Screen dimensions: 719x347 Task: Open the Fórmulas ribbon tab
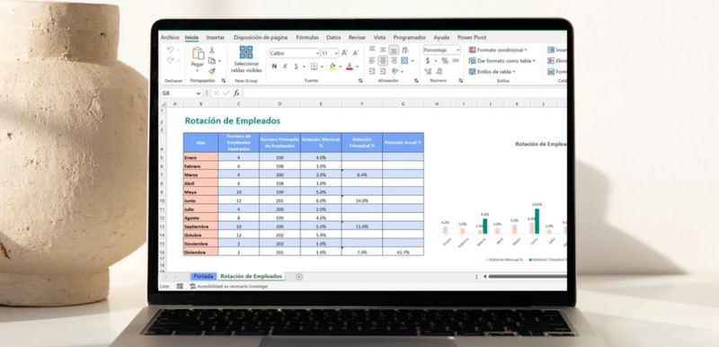[307, 37]
